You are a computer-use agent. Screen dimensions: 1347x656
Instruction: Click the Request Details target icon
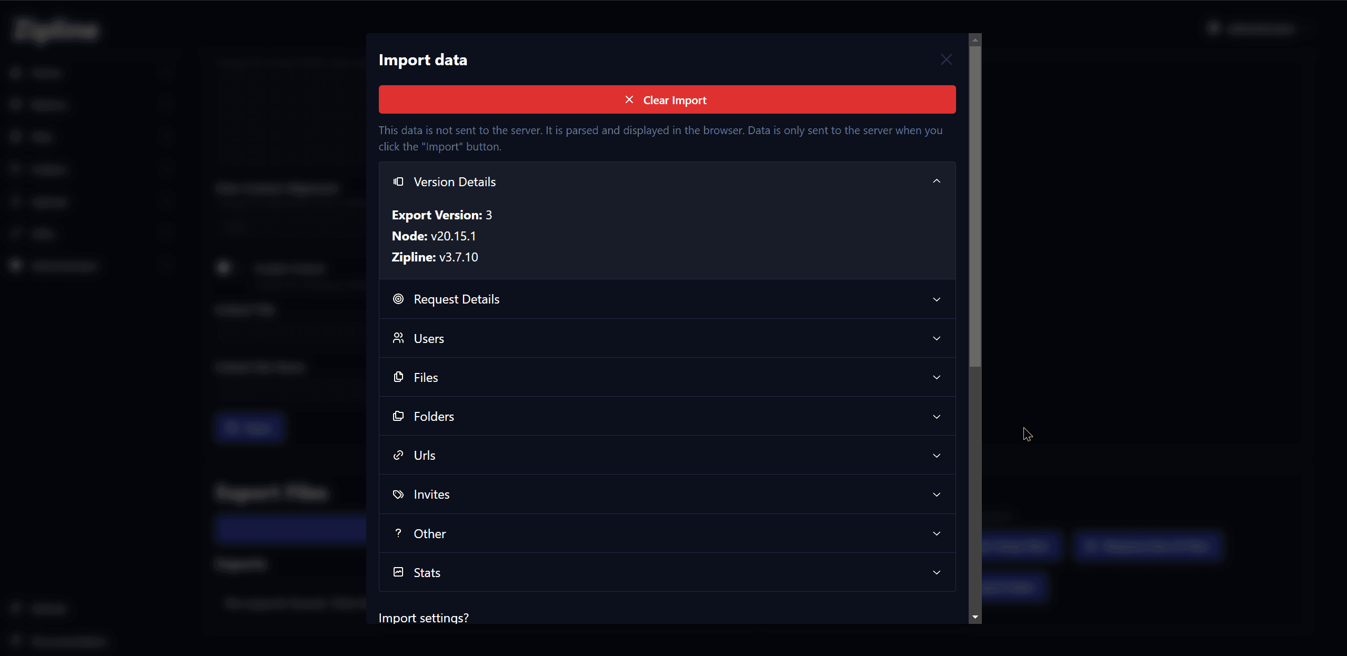[x=398, y=299]
